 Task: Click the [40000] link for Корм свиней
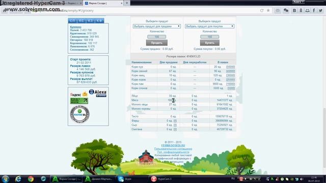point(230,71)
